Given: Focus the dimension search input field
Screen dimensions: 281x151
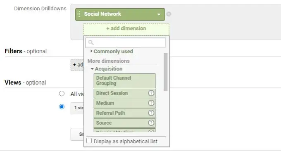Looking at the screenshot, I should click(x=126, y=42).
